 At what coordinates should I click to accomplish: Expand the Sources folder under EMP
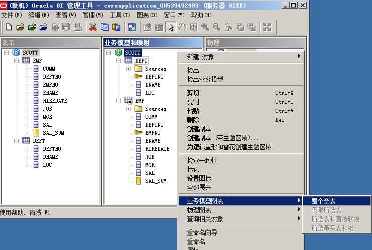click(129, 109)
